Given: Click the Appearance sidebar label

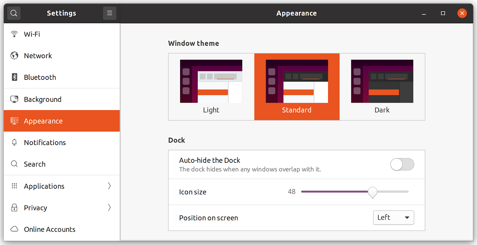Looking at the screenshot, I should 43,121.
